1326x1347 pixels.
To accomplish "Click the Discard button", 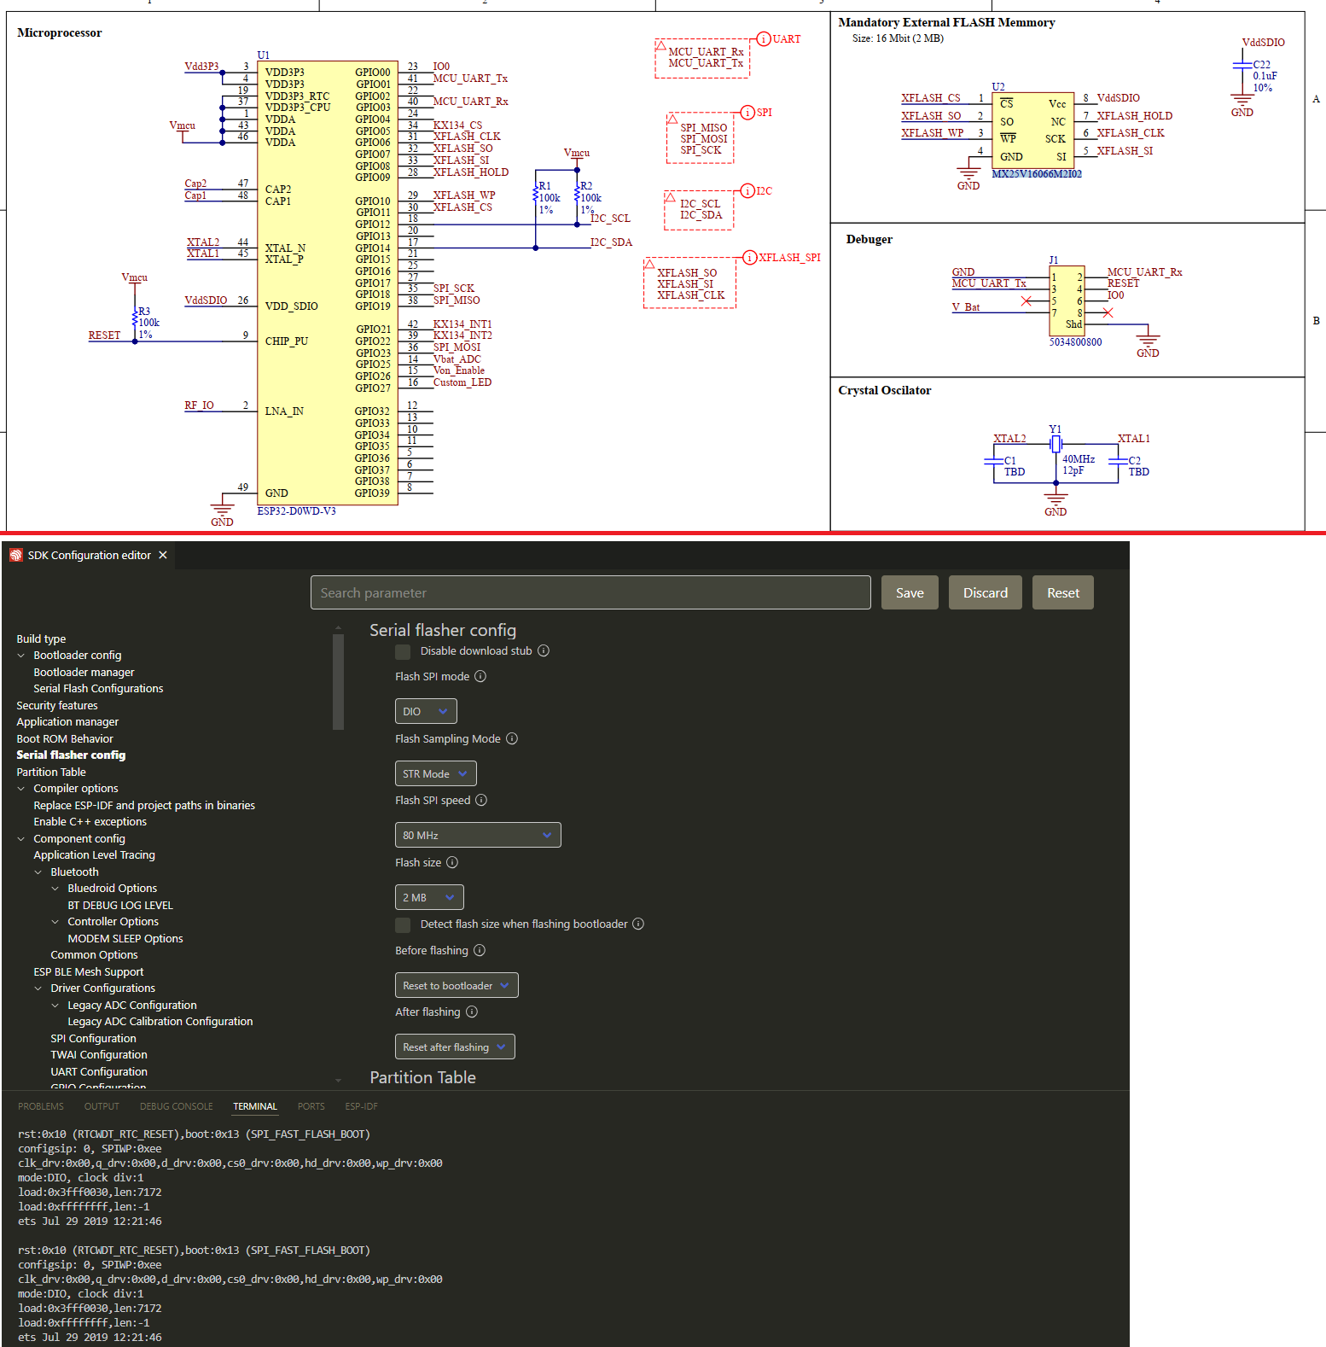I will click(986, 592).
